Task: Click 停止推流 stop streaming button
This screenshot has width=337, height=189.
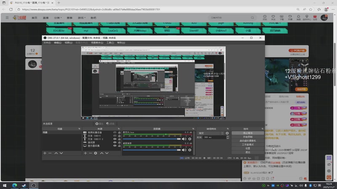Action: pos(248,133)
